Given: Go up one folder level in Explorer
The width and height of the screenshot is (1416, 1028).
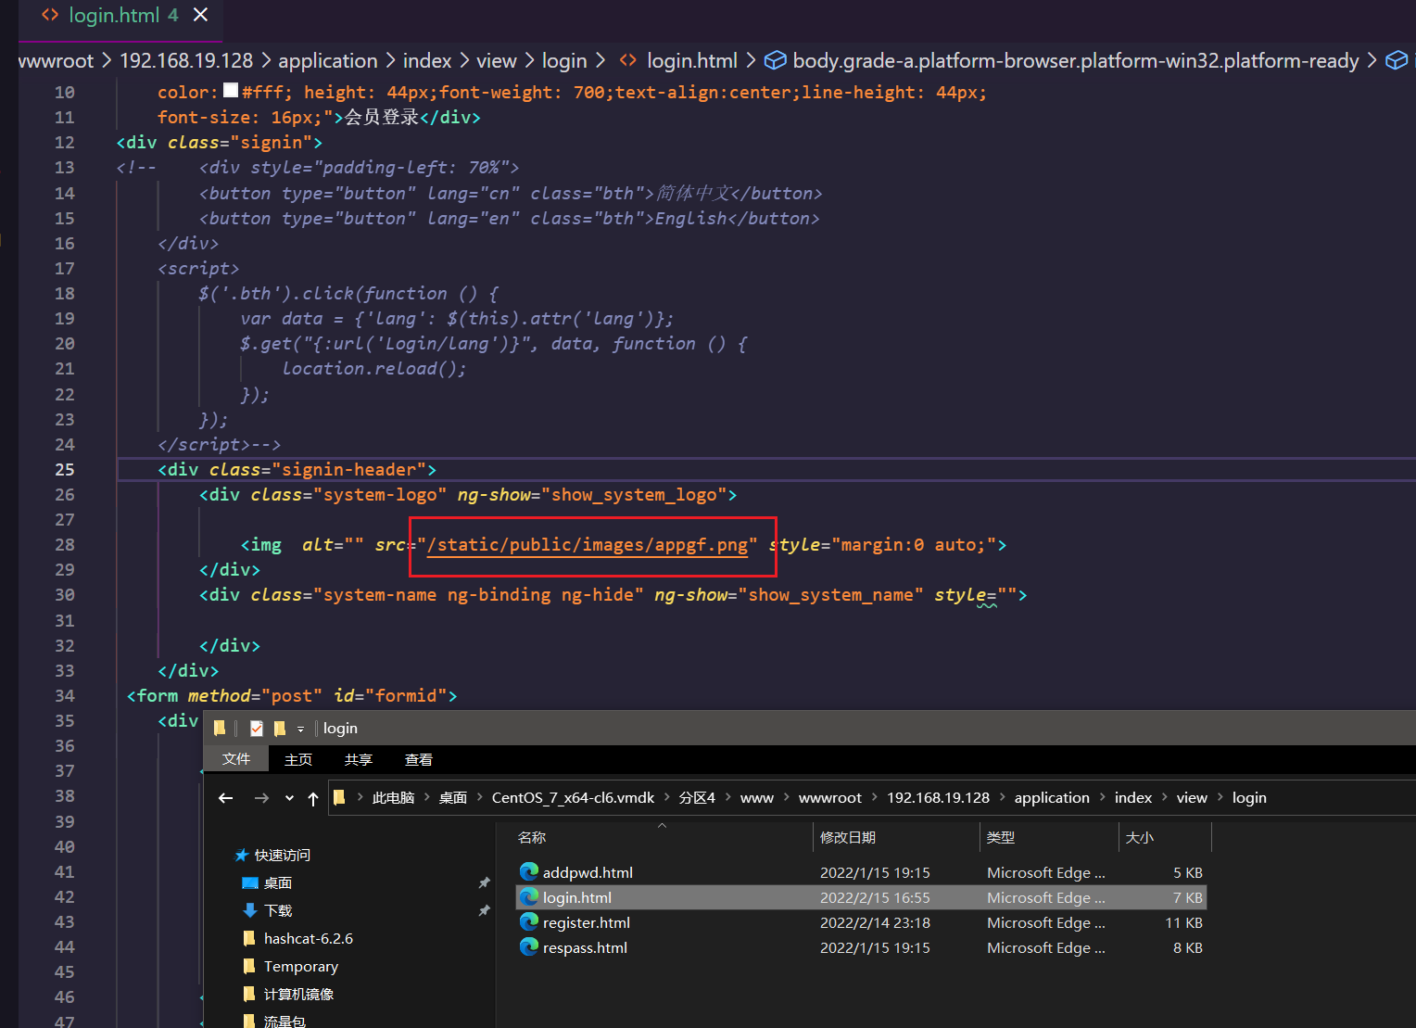Looking at the screenshot, I should click(313, 798).
